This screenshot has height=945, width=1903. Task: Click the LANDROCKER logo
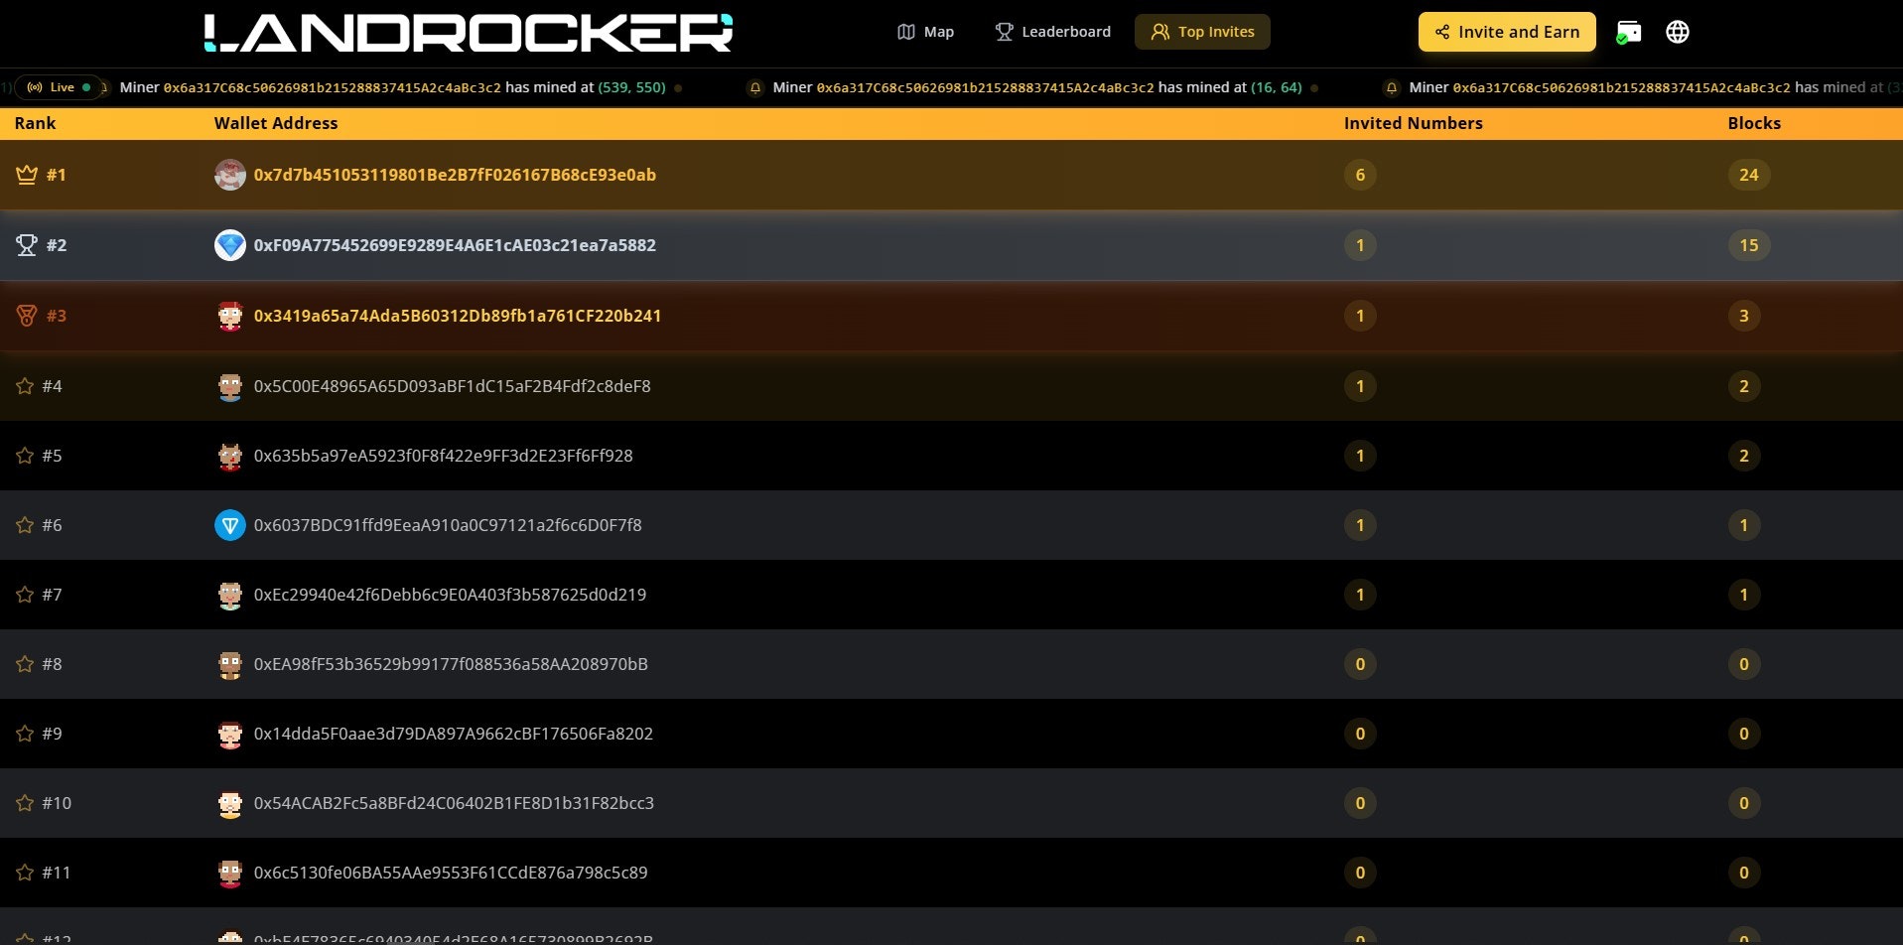pos(467,31)
